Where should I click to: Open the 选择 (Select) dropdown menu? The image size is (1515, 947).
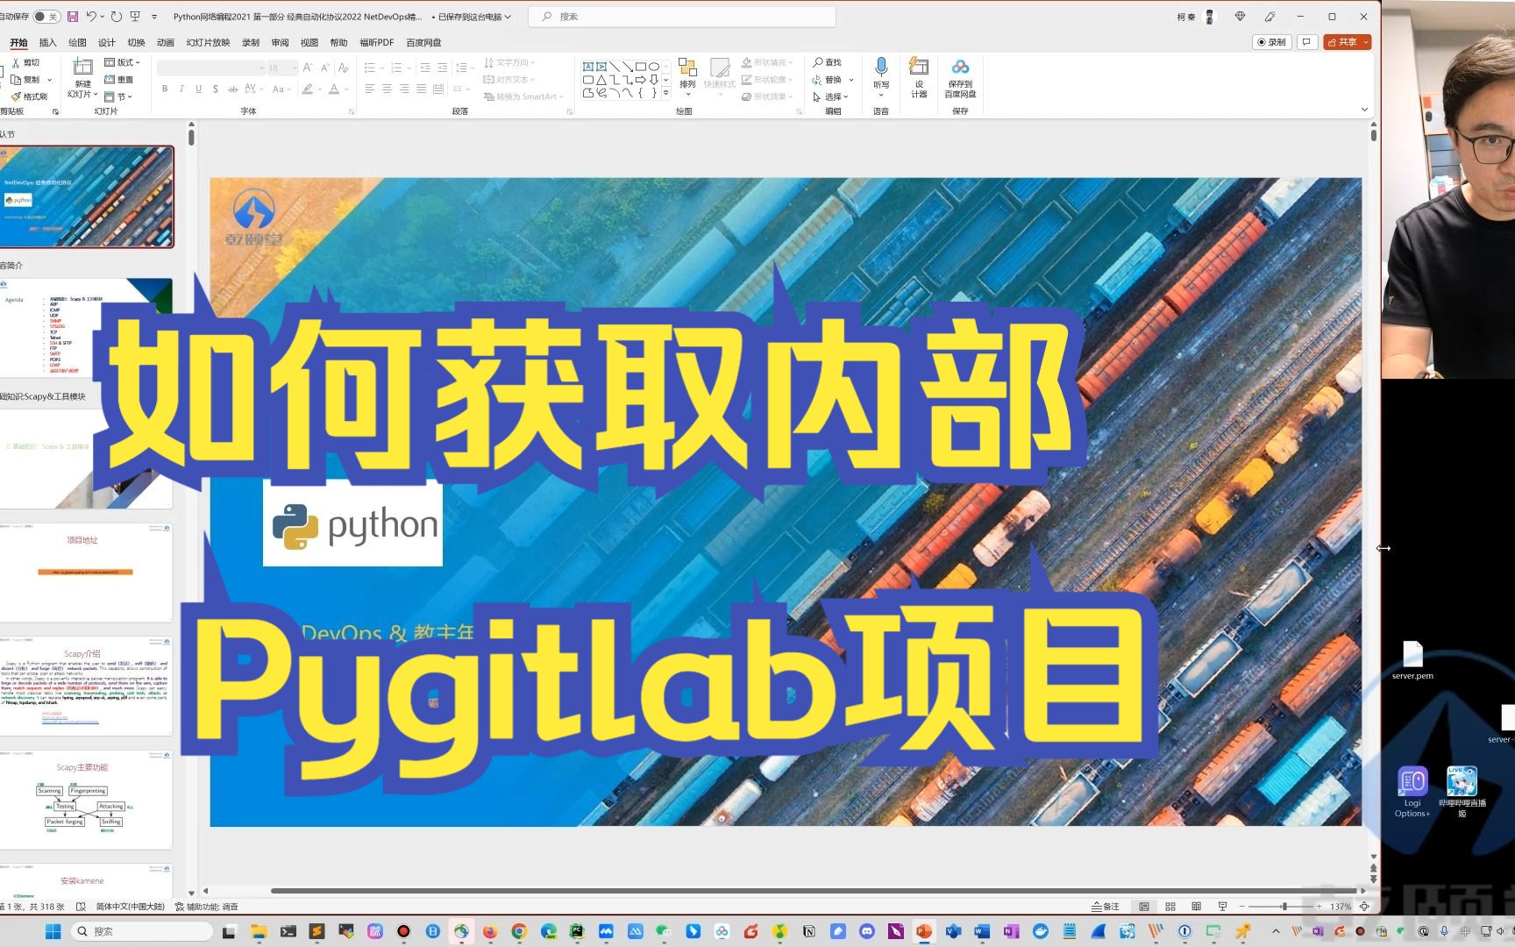(x=833, y=96)
